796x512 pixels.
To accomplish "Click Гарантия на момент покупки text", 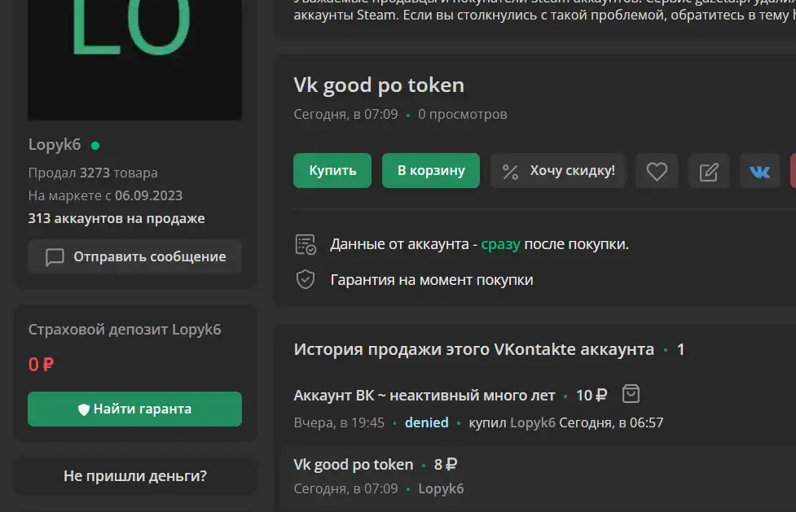I will pos(432,280).
